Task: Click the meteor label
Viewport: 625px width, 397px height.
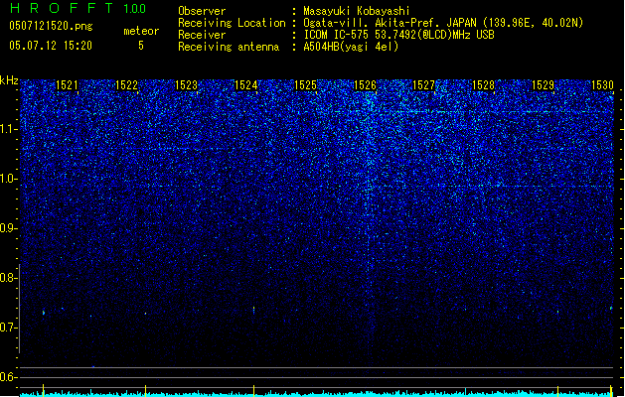Action: pyautogui.click(x=141, y=31)
